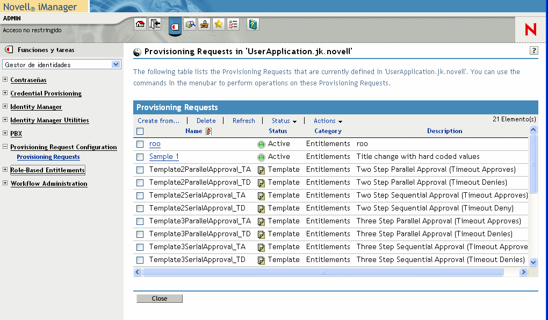This screenshot has height=320, width=548.
Task: Open Favorites star icon
Action: click(219, 25)
